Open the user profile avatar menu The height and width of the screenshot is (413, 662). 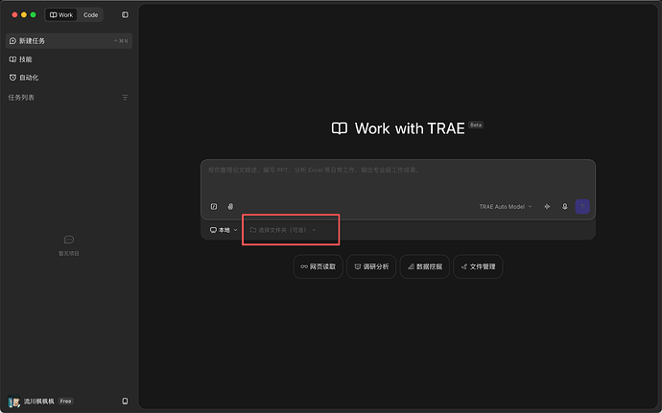coord(14,402)
